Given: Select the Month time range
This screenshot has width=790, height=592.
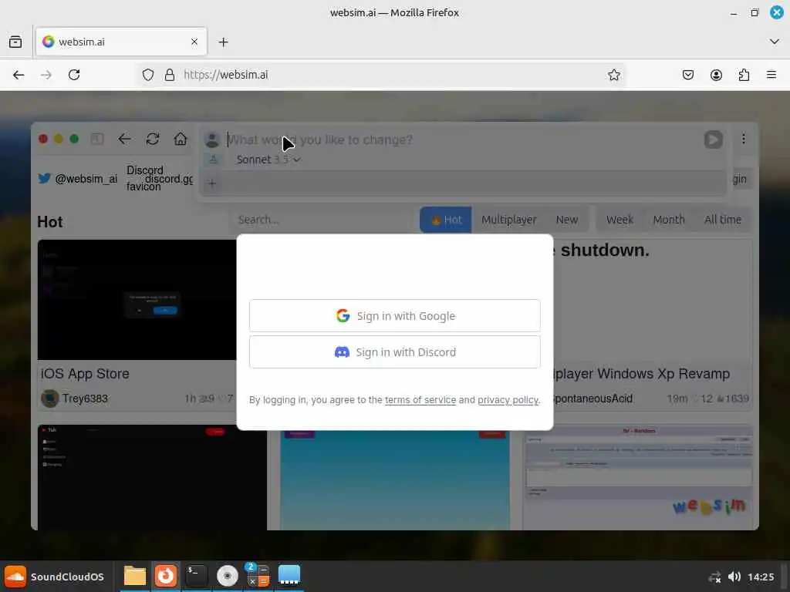Looking at the screenshot, I should (x=669, y=220).
